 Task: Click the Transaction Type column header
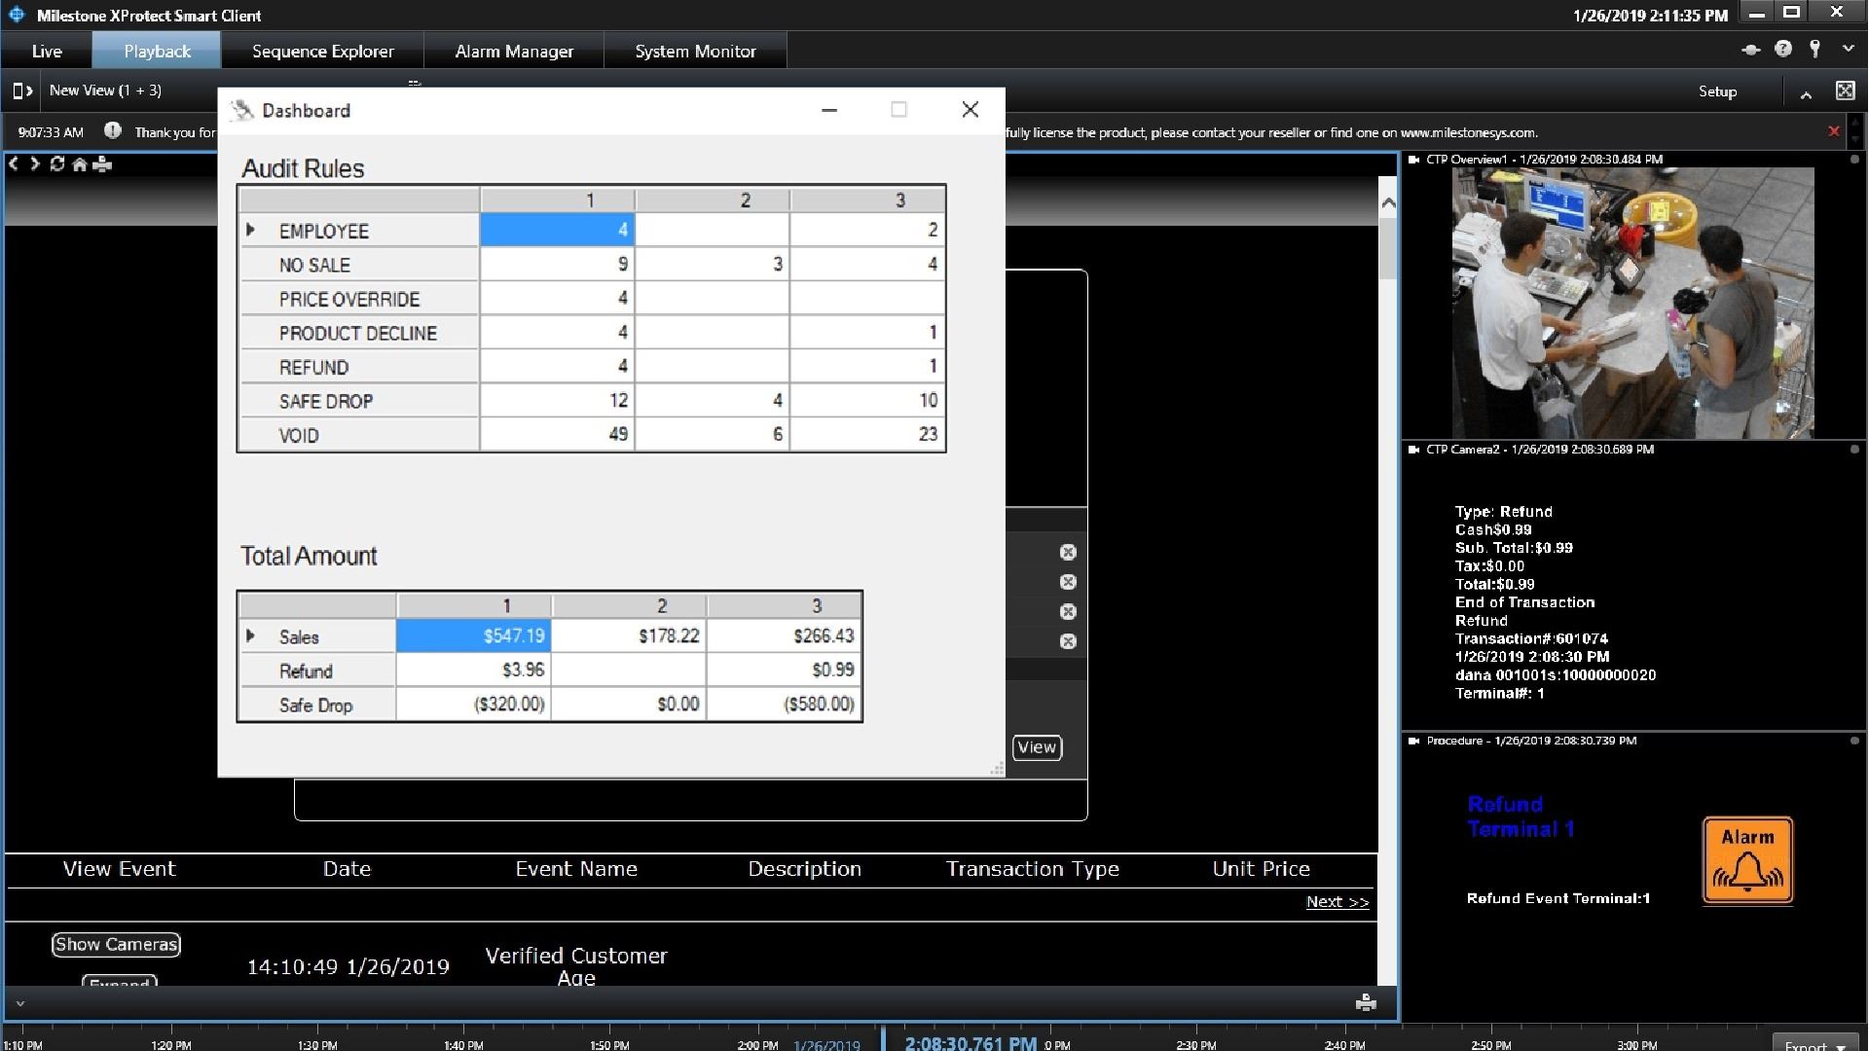tap(1033, 869)
